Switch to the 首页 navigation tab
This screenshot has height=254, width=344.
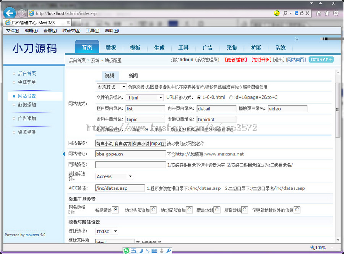(x=87, y=47)
